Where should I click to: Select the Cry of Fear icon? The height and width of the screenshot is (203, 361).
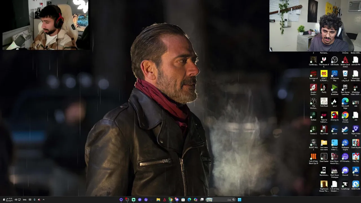(x=324, y=130)
